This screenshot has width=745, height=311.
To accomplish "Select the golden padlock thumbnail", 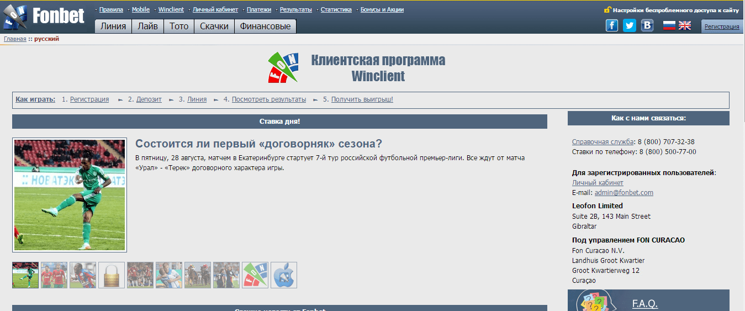I will [x=112, y=275].
